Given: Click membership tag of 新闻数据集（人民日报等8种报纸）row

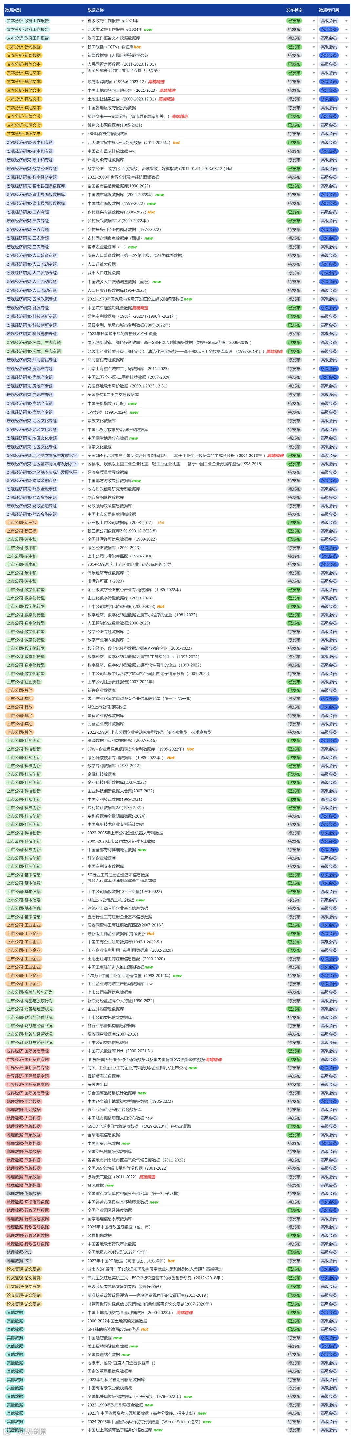Looking at the screenshot, I should click(328, 55).
